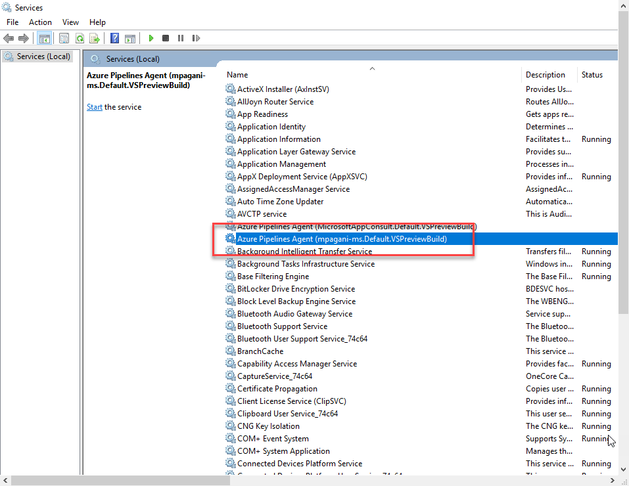Select the CNG Key Isolation service
This screenshot has width=629, height=486.
coord(268,426)
